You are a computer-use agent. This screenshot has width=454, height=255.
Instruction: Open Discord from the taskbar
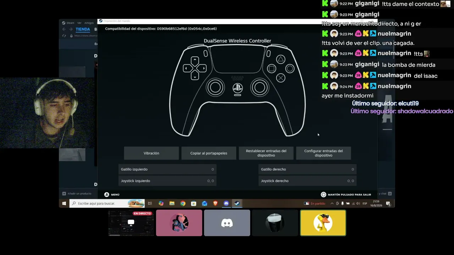[226, 204]
